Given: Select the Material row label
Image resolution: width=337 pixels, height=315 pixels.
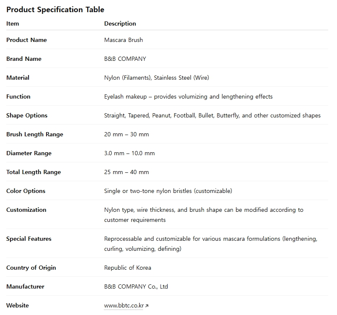Looking at the screenshot, I should coord(18,78).
